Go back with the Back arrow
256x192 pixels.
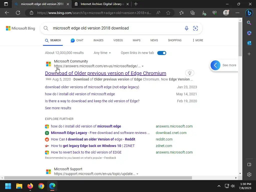click(x=7, y=13)
